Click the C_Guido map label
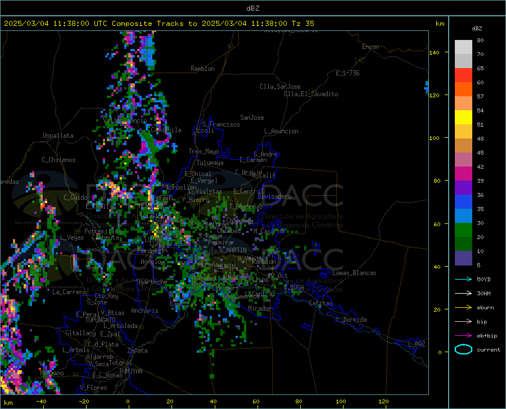The image size is (506, 409). pos(75,197)
